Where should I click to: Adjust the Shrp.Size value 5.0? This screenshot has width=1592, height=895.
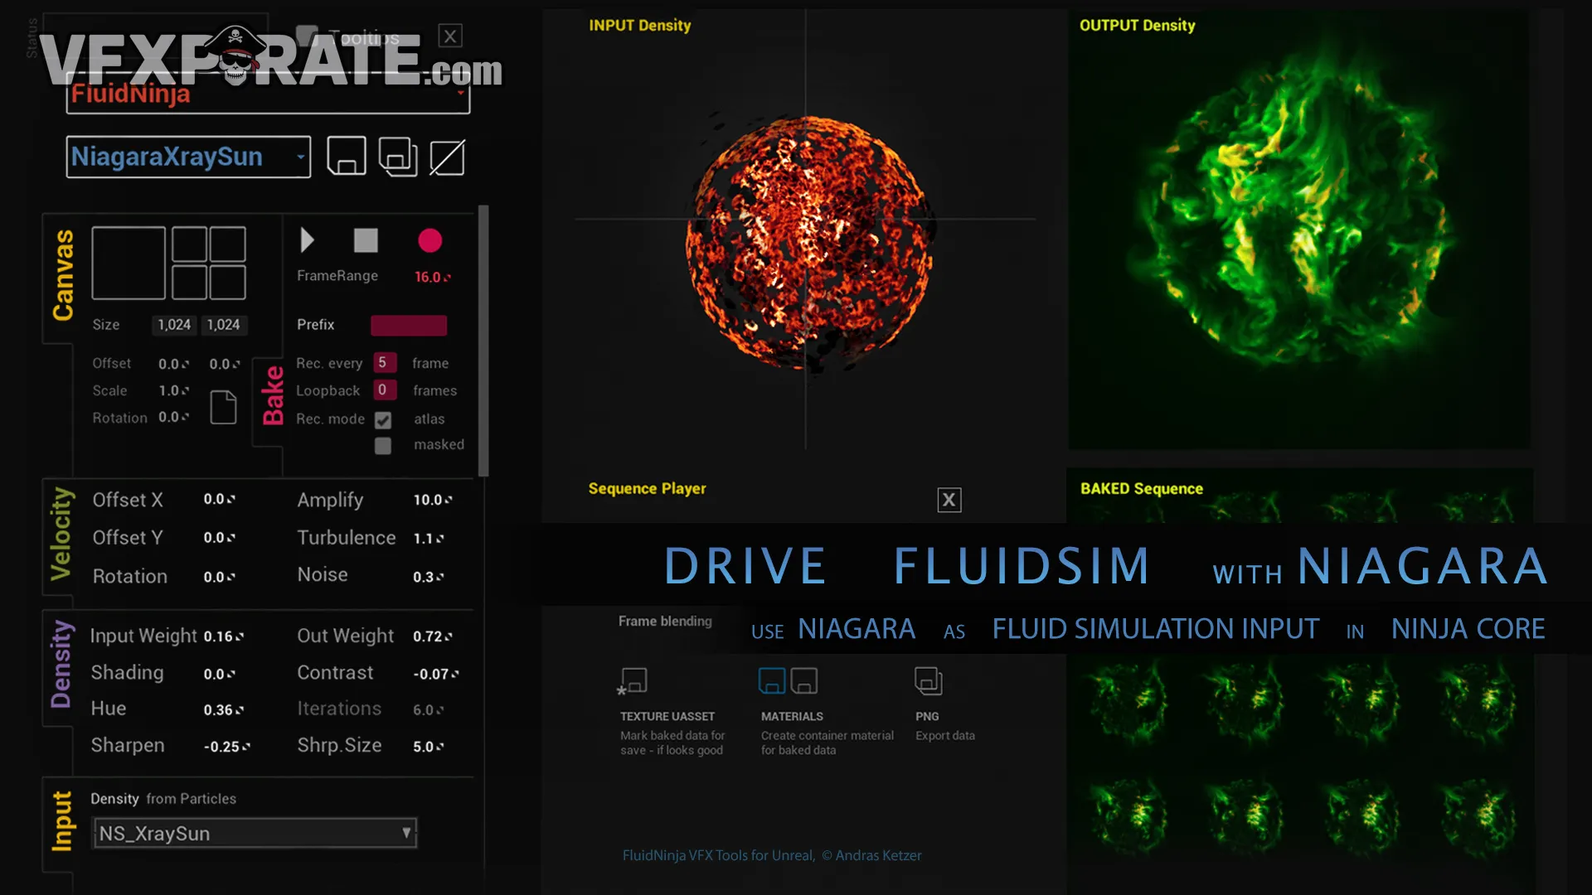[x=429, y=747]
